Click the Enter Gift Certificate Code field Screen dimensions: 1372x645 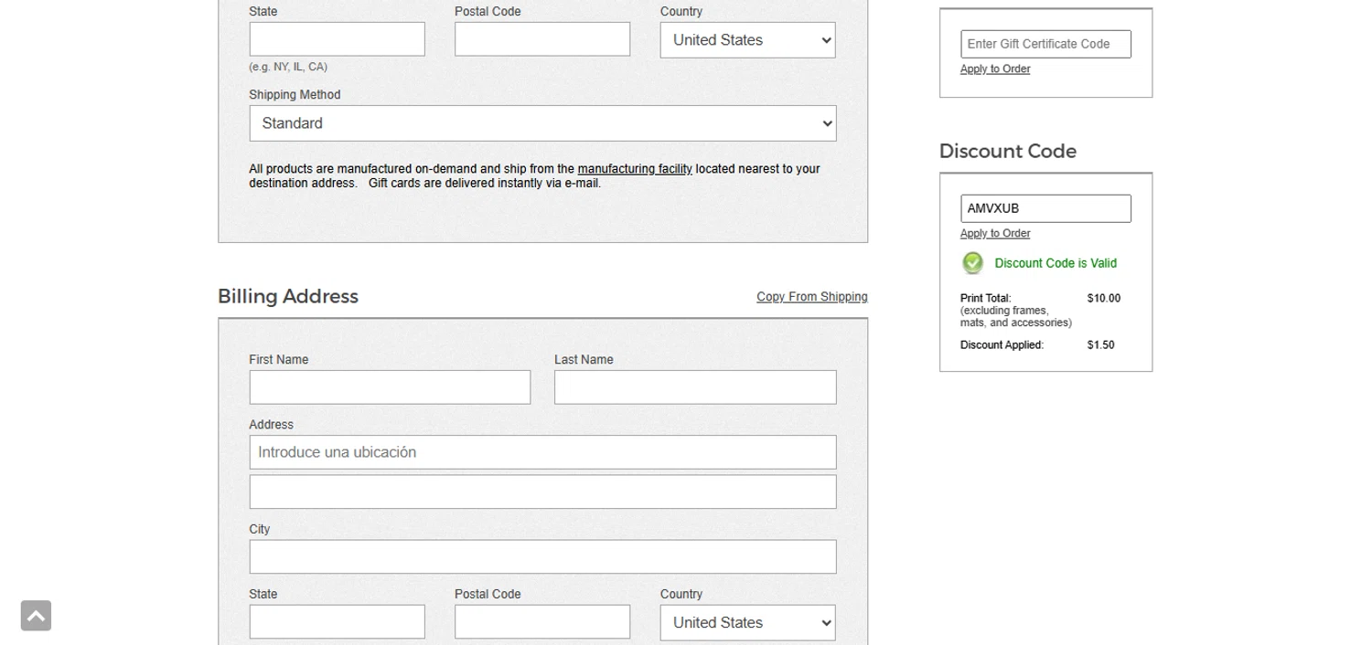pyautogui.click(x=1045, y=44)
